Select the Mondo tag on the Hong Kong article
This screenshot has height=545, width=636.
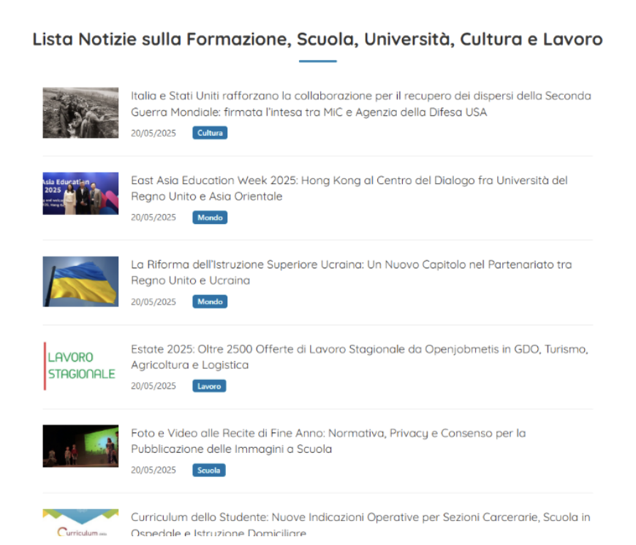(x=210, y=217)
